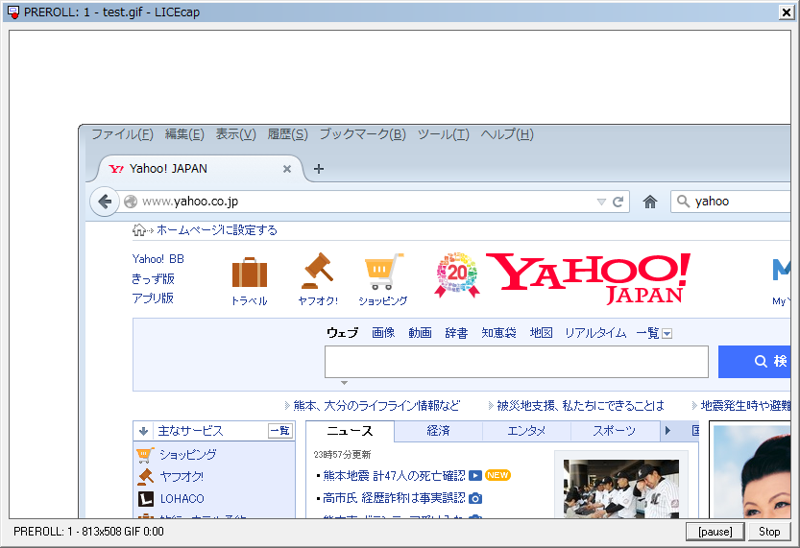This screenshot has height=548, width=800.
Task: Click the トラベル briefcase icon
Action: point(250,273)
